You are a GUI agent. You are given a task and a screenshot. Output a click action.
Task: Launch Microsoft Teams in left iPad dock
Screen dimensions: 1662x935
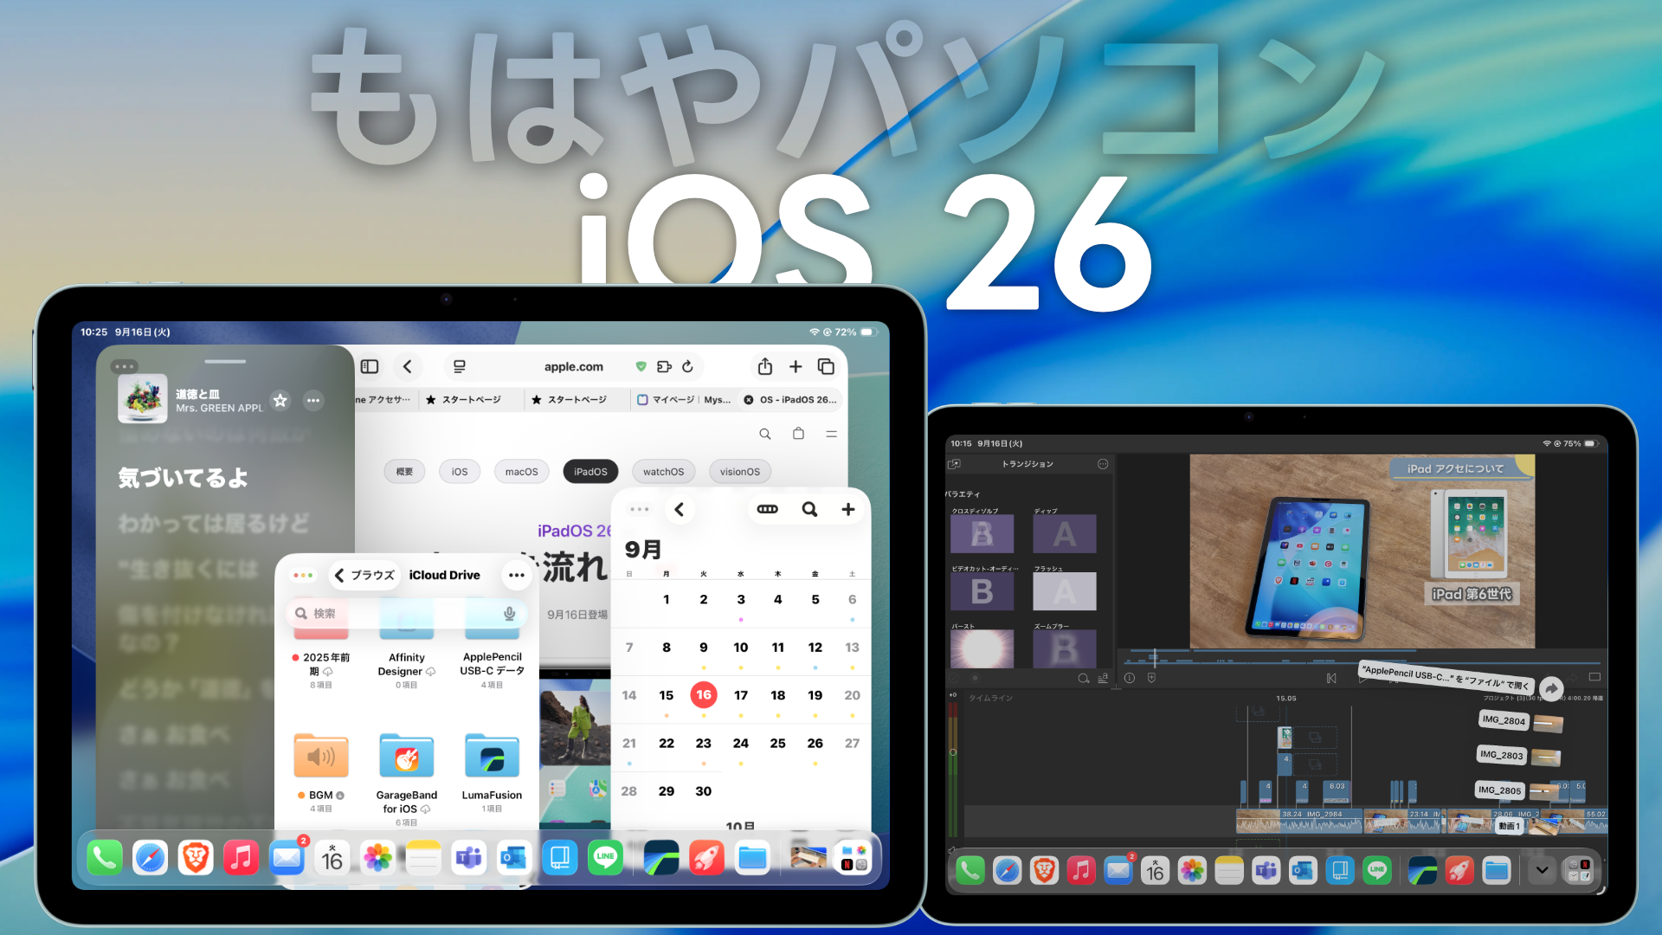[x=468, y=858]
